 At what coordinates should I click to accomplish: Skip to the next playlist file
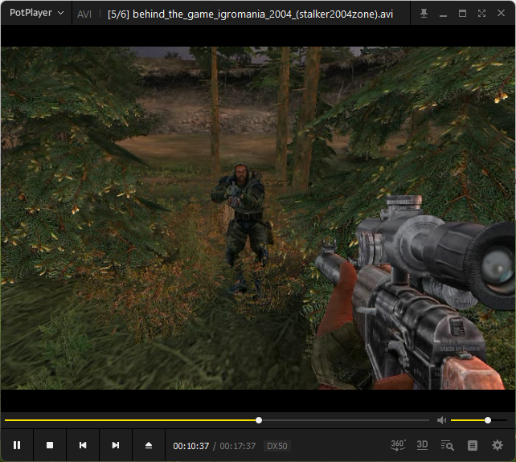point(116,445)
